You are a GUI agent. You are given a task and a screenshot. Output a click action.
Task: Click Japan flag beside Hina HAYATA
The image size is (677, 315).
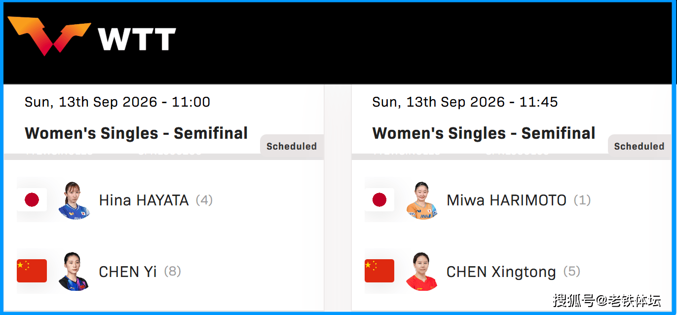tap(32, 200)
